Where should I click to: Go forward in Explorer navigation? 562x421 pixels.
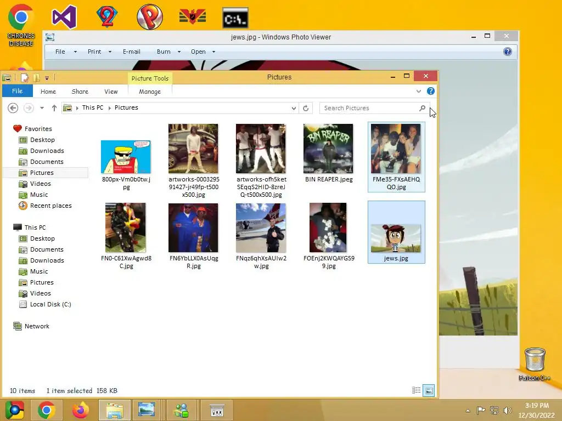(29, 108)
